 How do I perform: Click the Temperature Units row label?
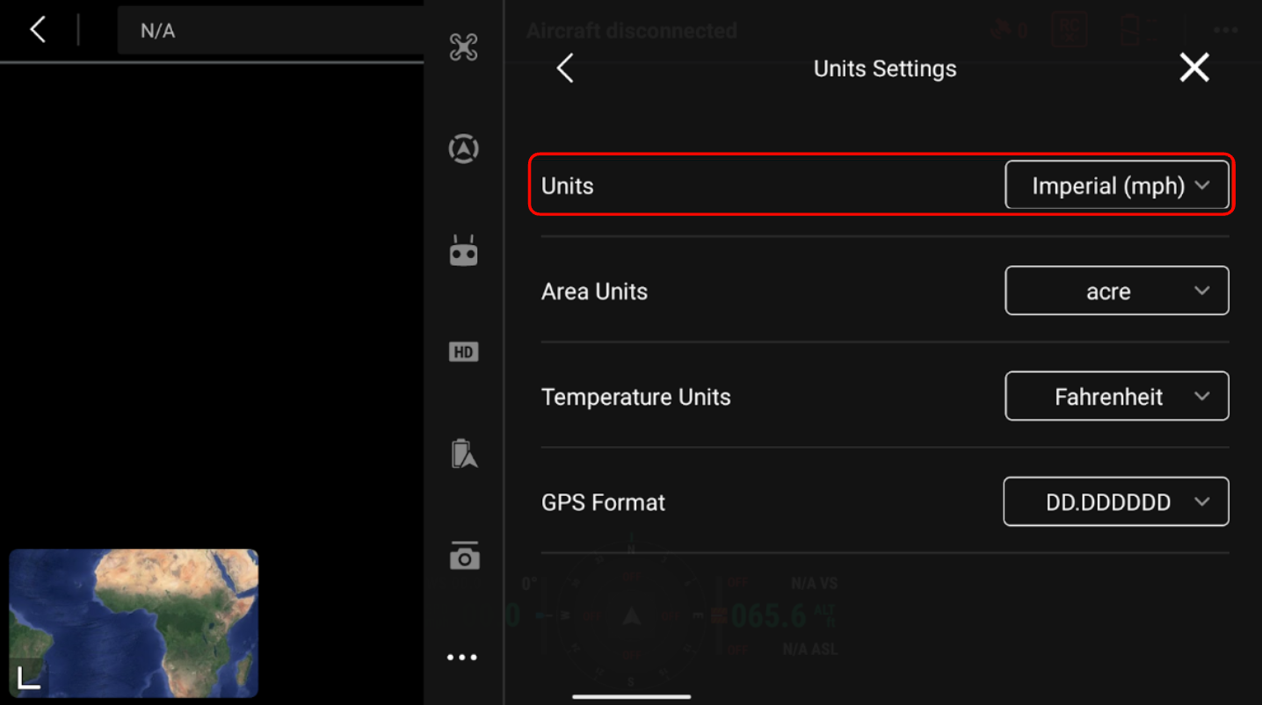(x=635, y=397)
